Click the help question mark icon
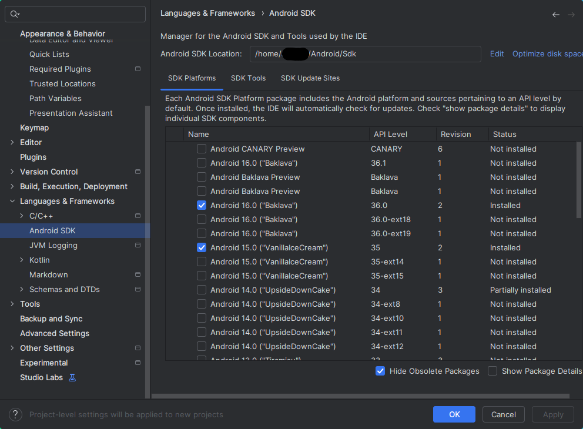This screenshot has width=583, height=429. [16, 414]
